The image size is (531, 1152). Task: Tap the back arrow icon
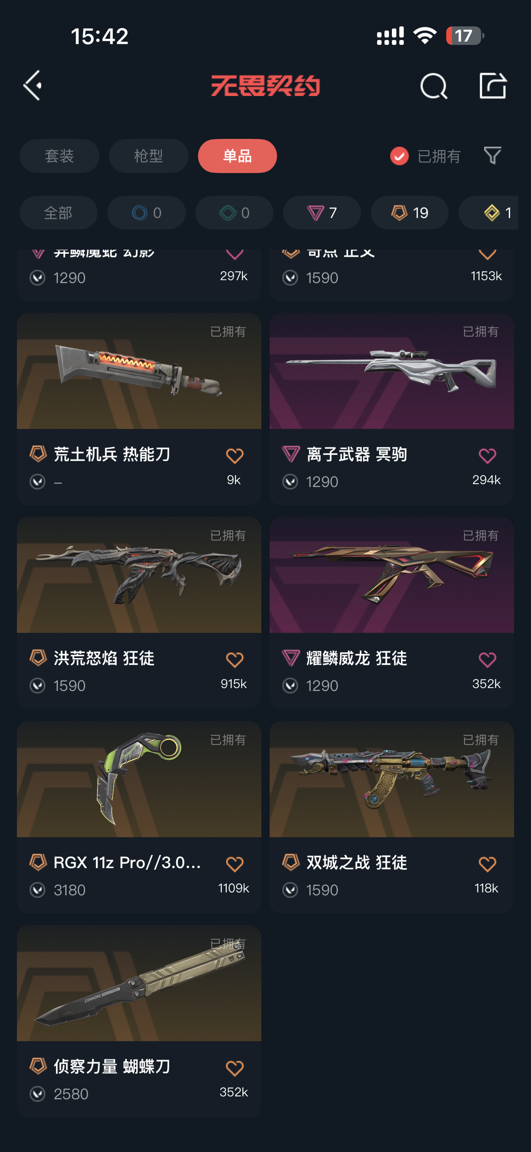pos(32,86)
